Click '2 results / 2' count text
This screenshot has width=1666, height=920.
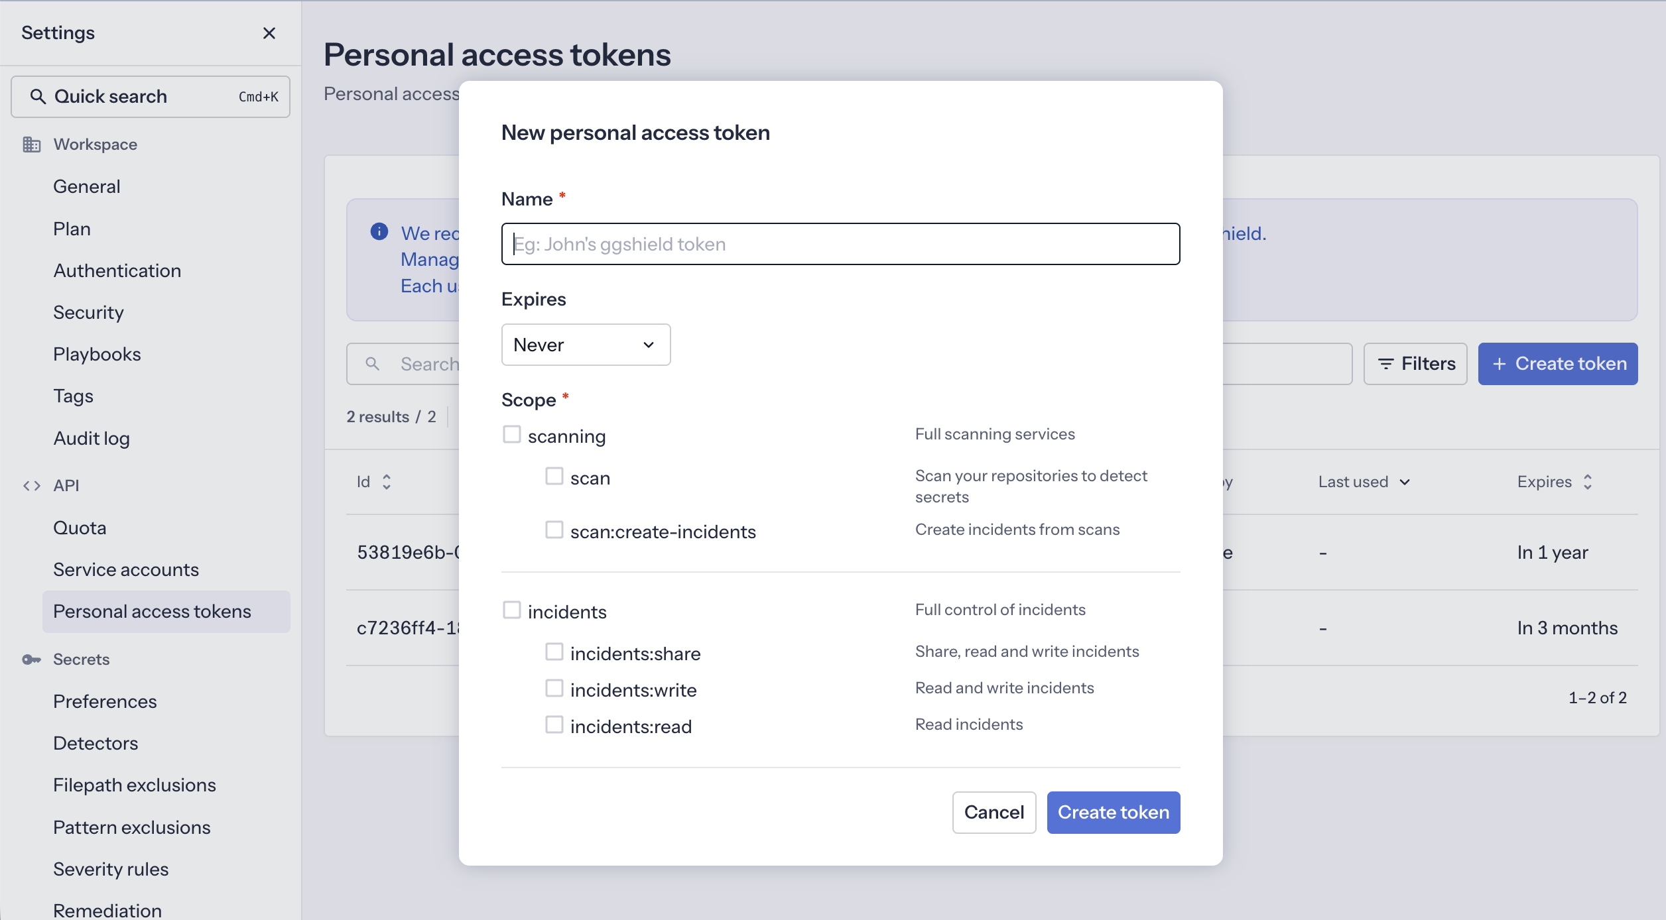click(x=391, y=417)
